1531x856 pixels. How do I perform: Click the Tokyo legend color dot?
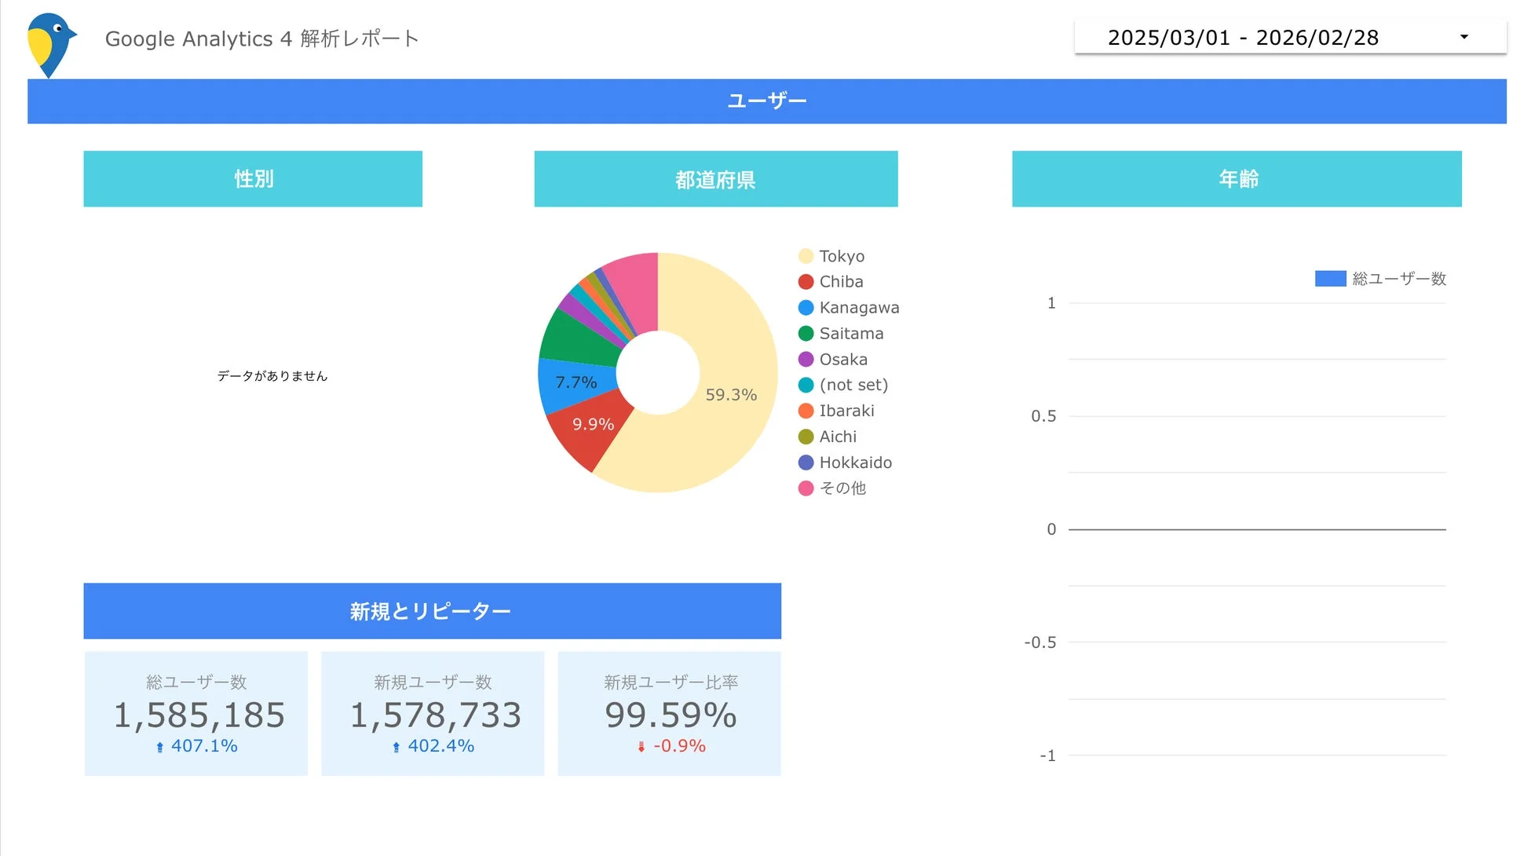(805, 255)
